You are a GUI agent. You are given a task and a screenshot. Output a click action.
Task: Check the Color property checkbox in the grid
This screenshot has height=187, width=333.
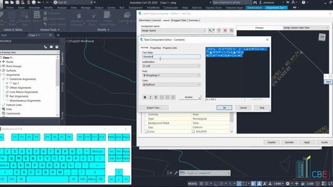click(x=147, y=131)
